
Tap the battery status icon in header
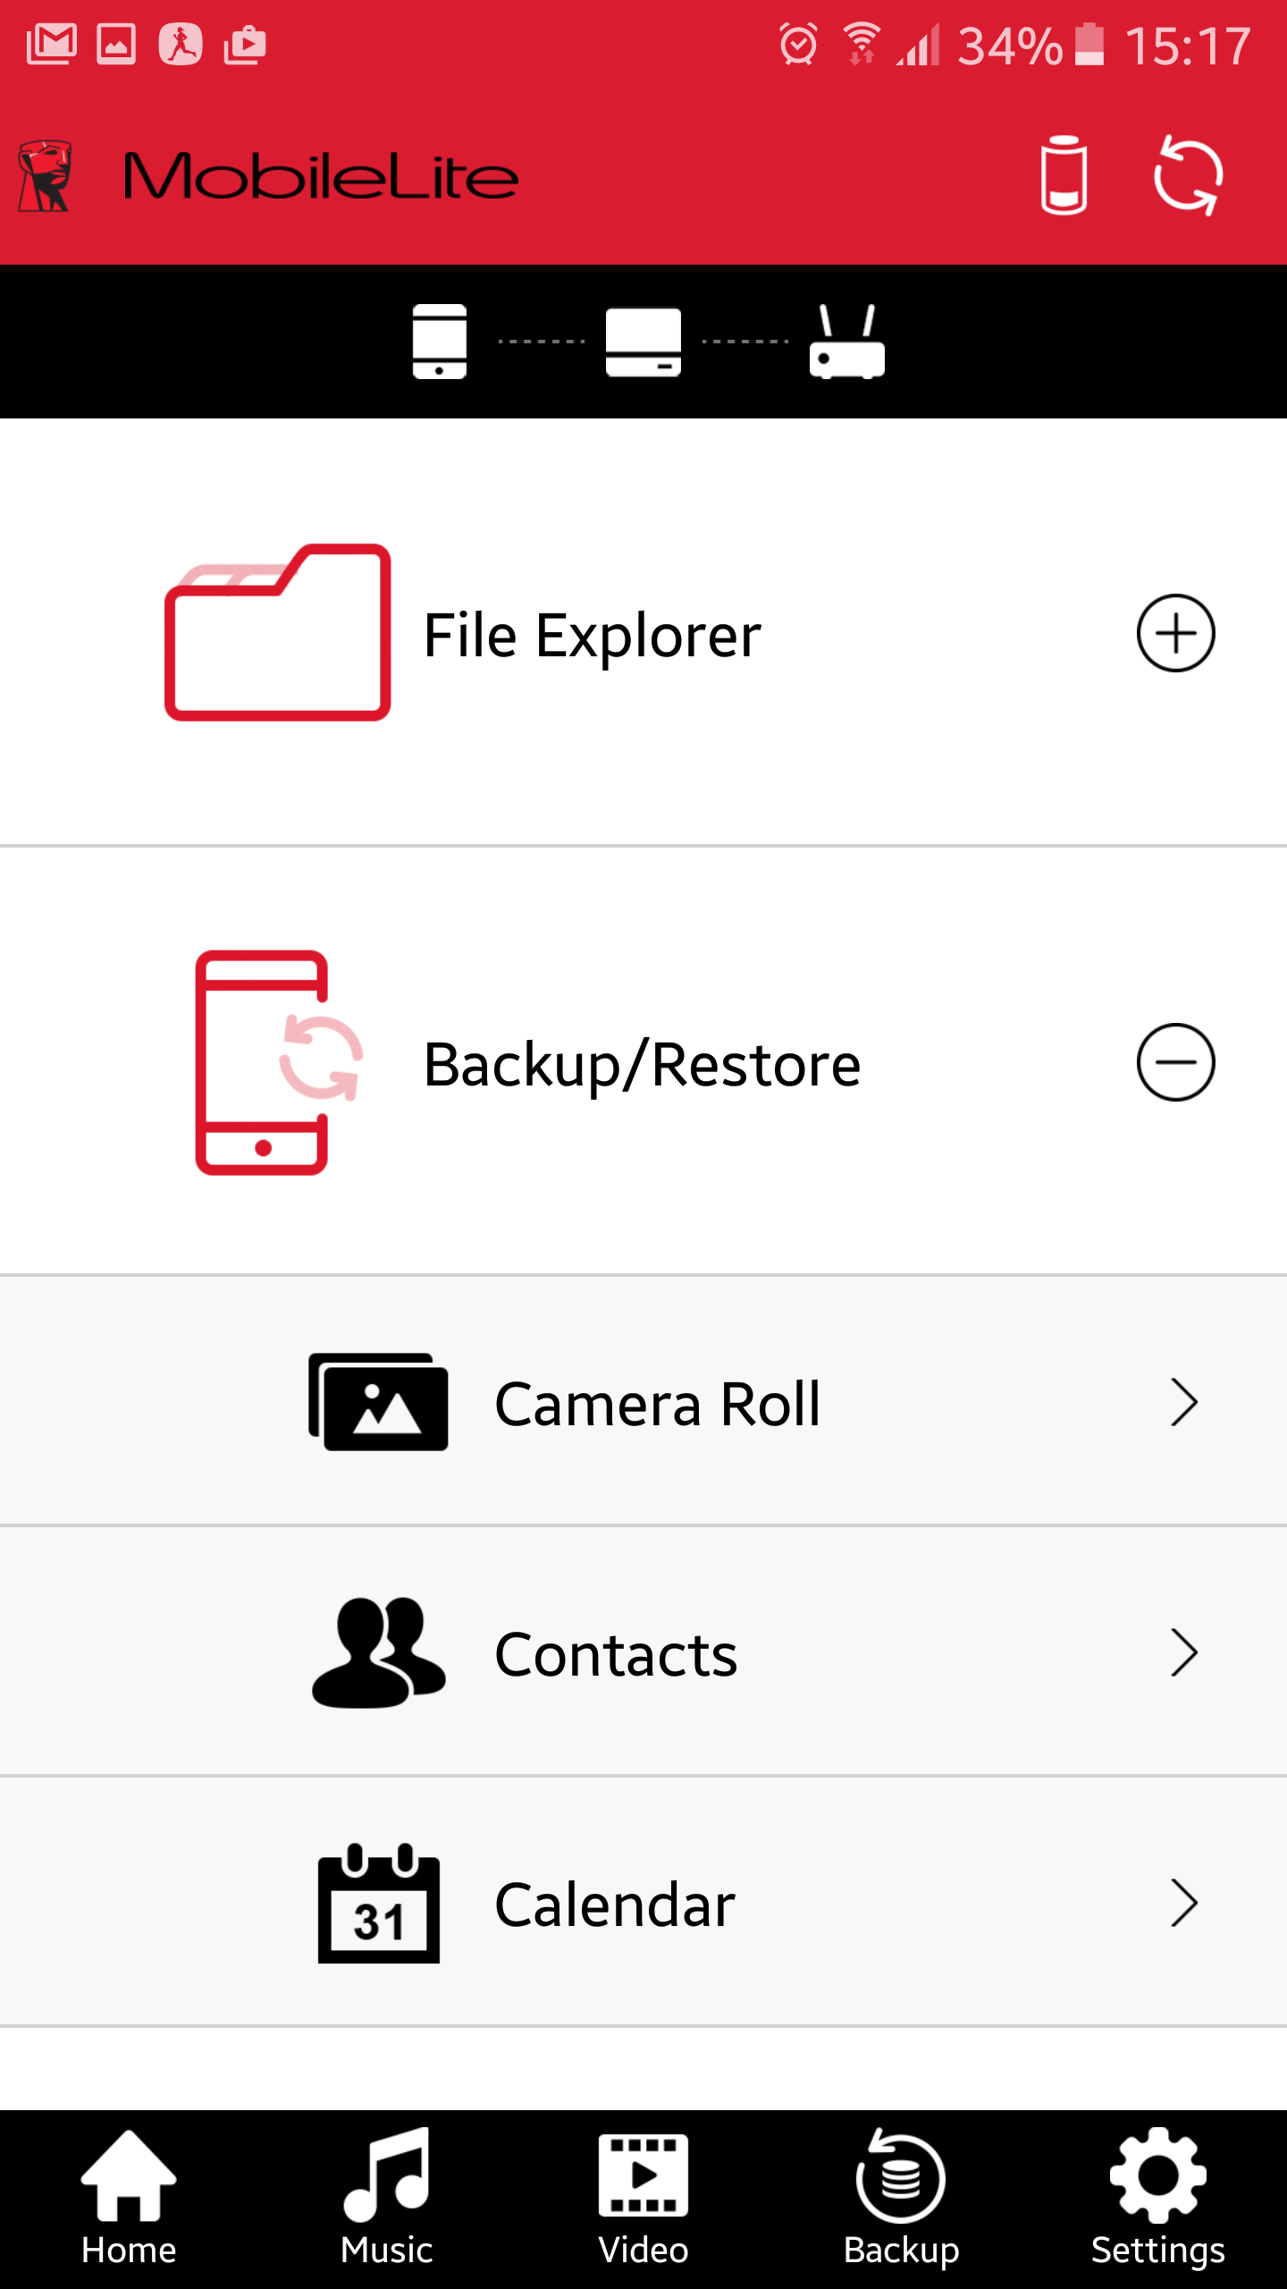1064,176
